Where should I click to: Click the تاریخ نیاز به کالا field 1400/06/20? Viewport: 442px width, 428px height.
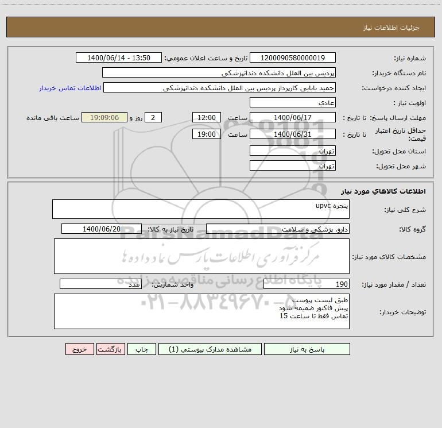(102, 229)
